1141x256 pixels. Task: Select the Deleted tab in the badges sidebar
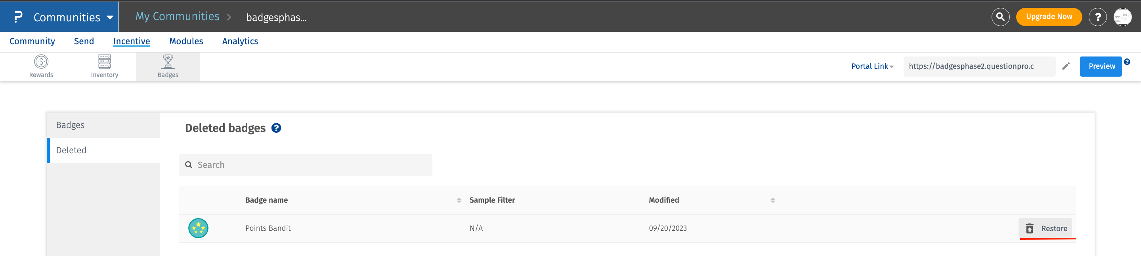tap(71, 150)
